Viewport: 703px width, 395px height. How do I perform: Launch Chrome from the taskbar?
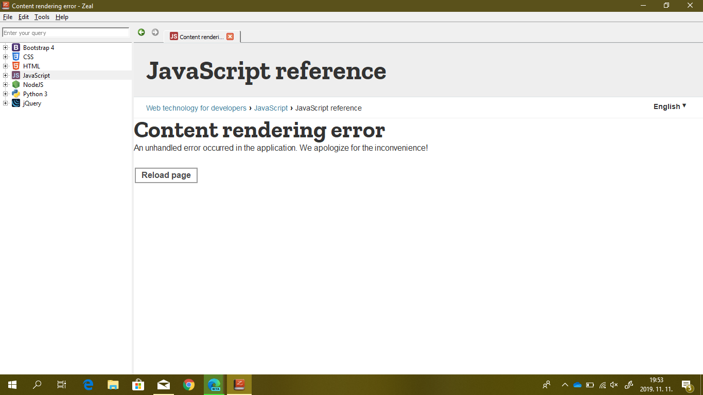click(188, 384)
